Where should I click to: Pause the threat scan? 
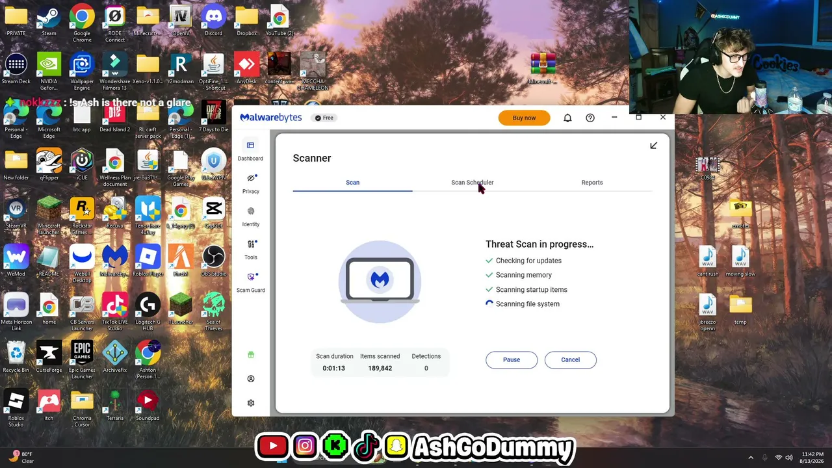(512, 359)
